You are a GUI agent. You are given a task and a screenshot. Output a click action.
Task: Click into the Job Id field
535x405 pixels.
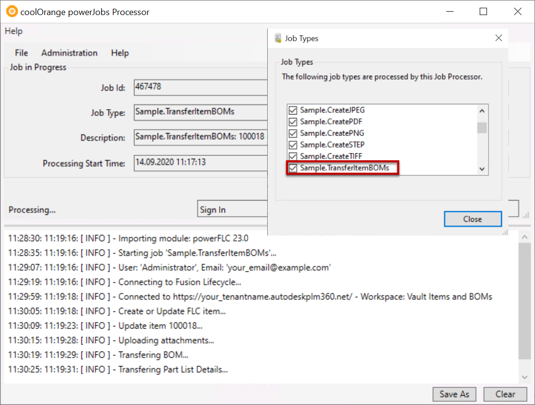click(200, 87)
